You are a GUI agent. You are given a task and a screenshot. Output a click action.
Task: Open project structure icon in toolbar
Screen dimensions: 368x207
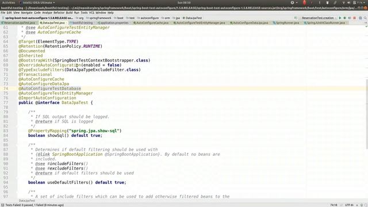click(x=361, y=18)
